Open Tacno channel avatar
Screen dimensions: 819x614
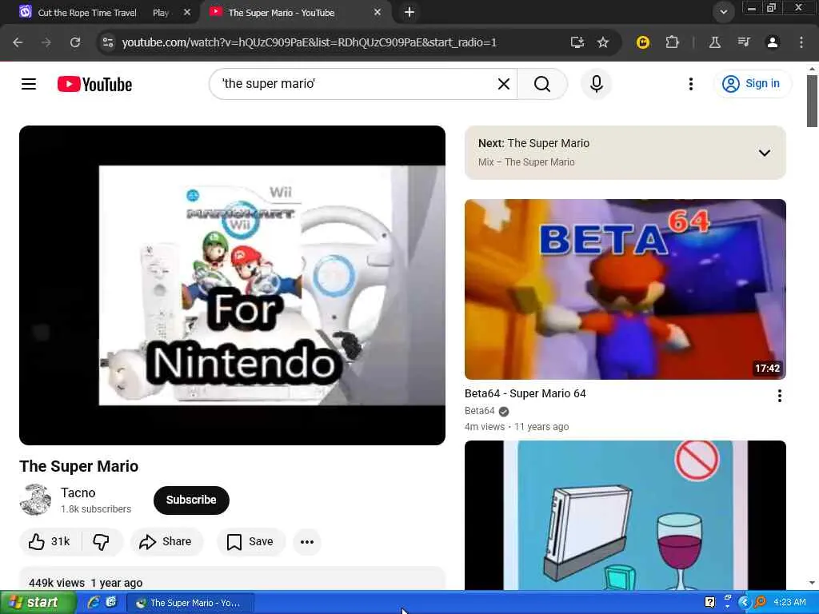click(x=35, y=500)
